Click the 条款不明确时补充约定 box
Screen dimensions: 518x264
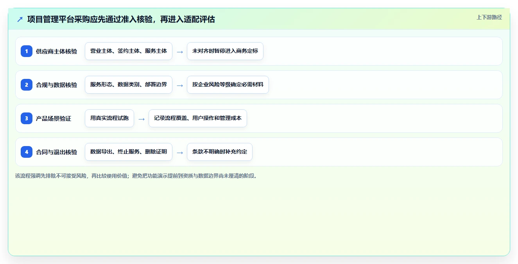coord(220,152)
